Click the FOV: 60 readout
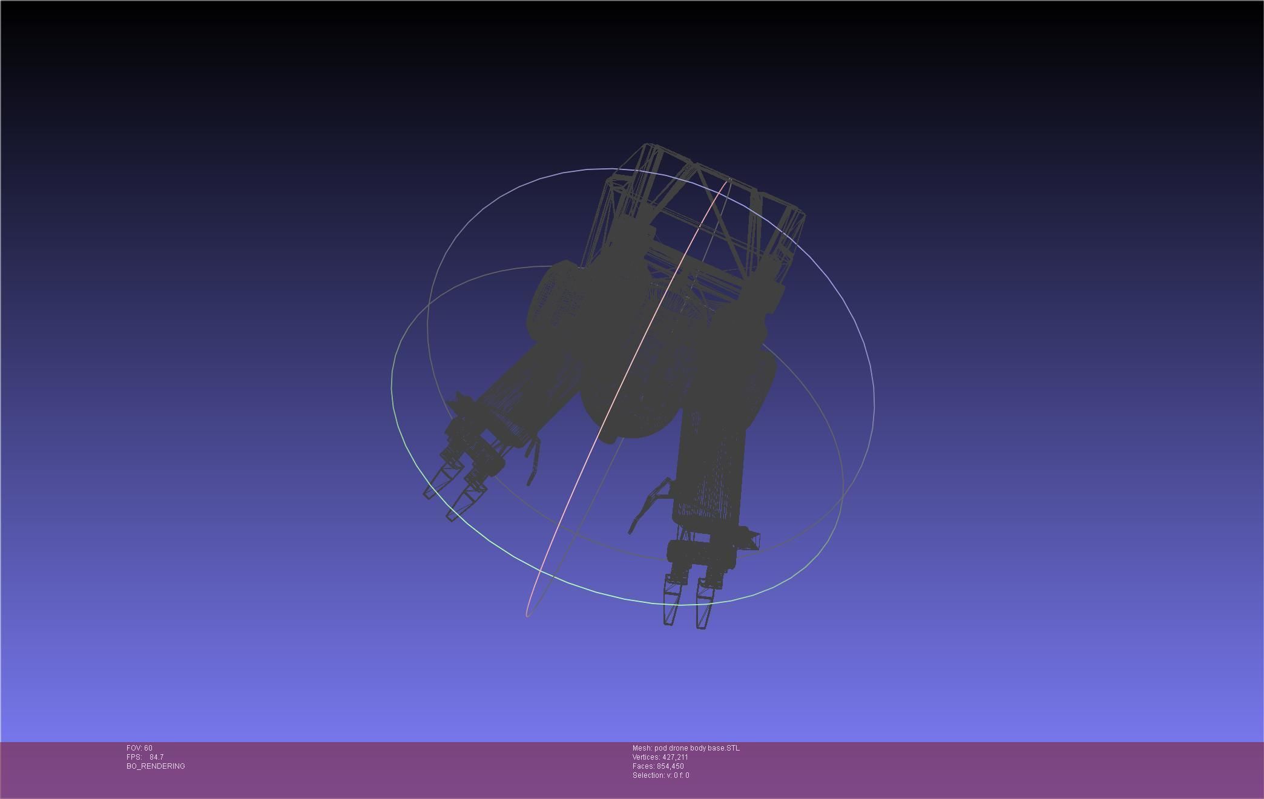This screenshot has height=799, width=1264. point(139,748)
